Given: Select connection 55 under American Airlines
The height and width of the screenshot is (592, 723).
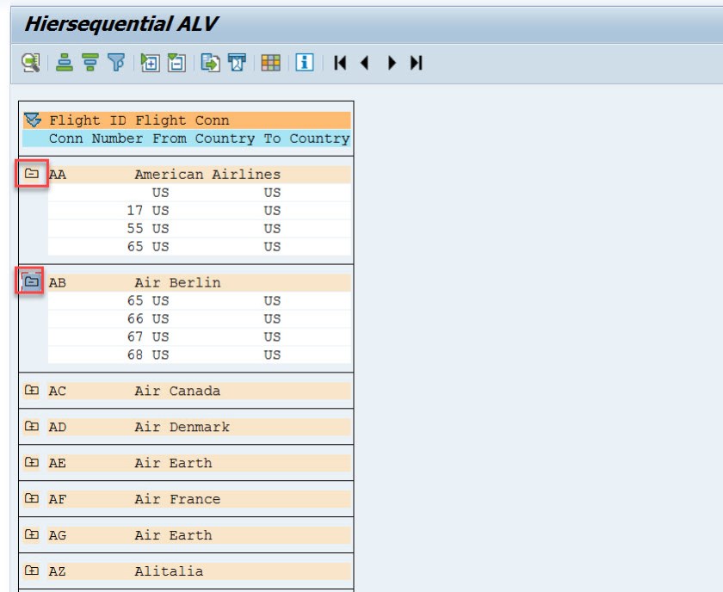Looking at the screenshot, I should coord(134,229).
